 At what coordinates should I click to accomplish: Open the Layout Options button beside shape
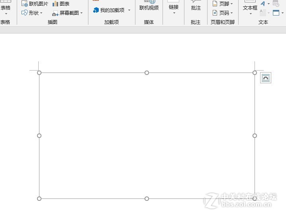(x=266, y=78)
